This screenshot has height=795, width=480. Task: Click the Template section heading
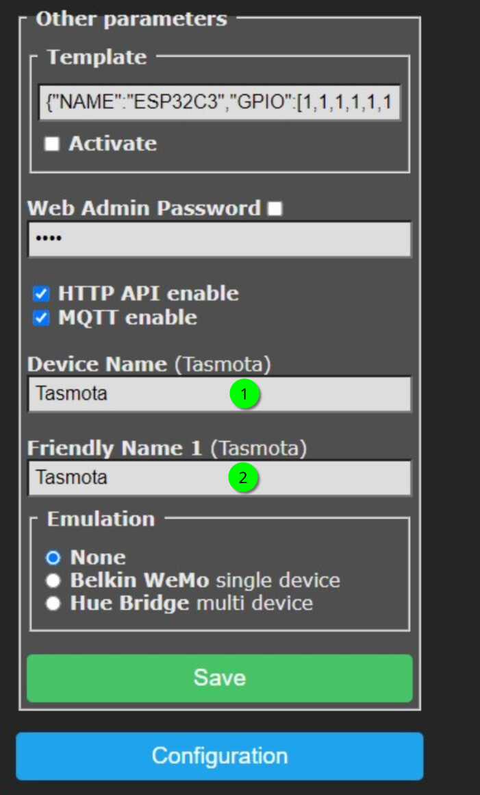(x=97, y=57)
